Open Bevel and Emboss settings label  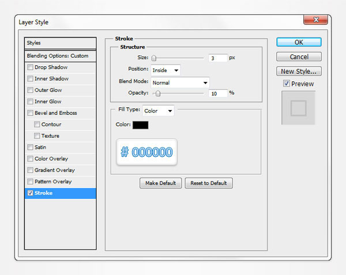(x=56, y=113)
